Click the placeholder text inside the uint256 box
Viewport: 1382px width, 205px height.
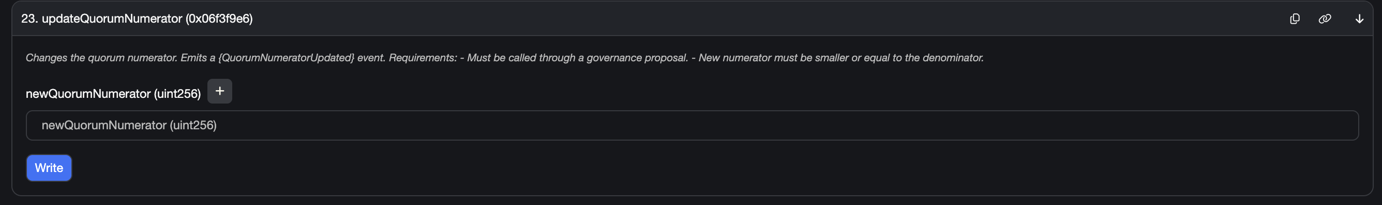[129, 126]
